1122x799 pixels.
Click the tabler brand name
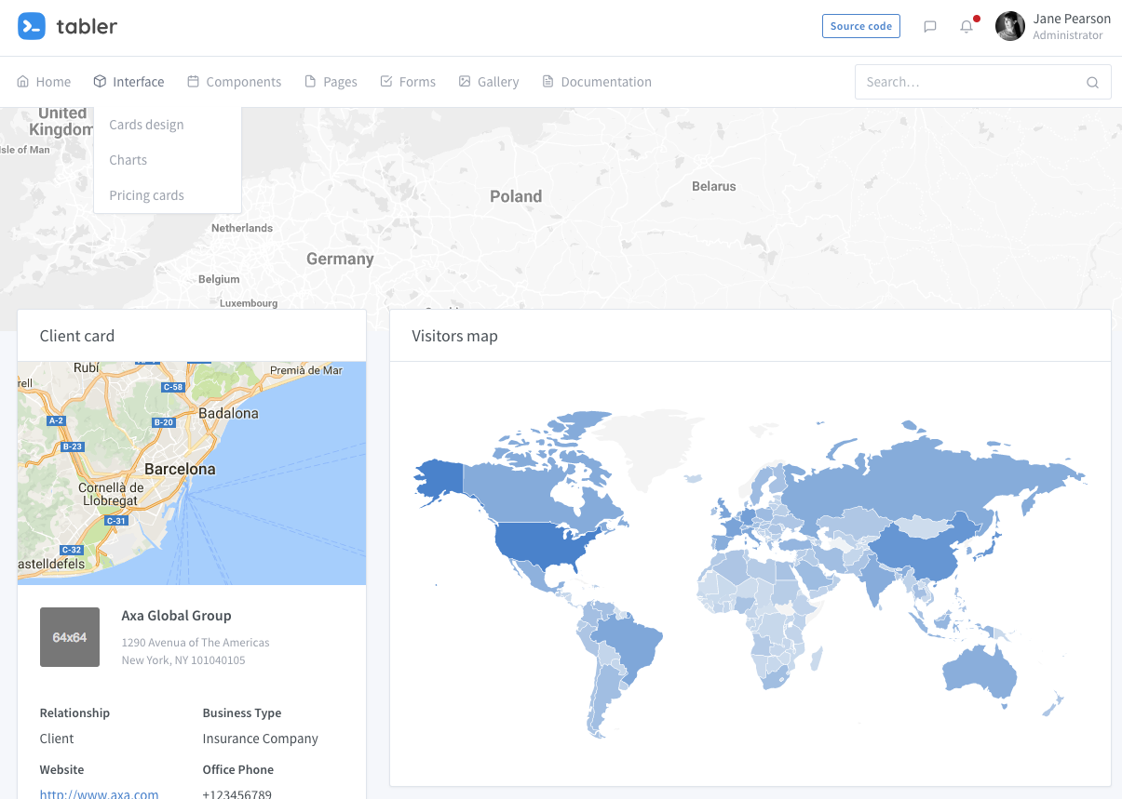click(x=87, y=26)
